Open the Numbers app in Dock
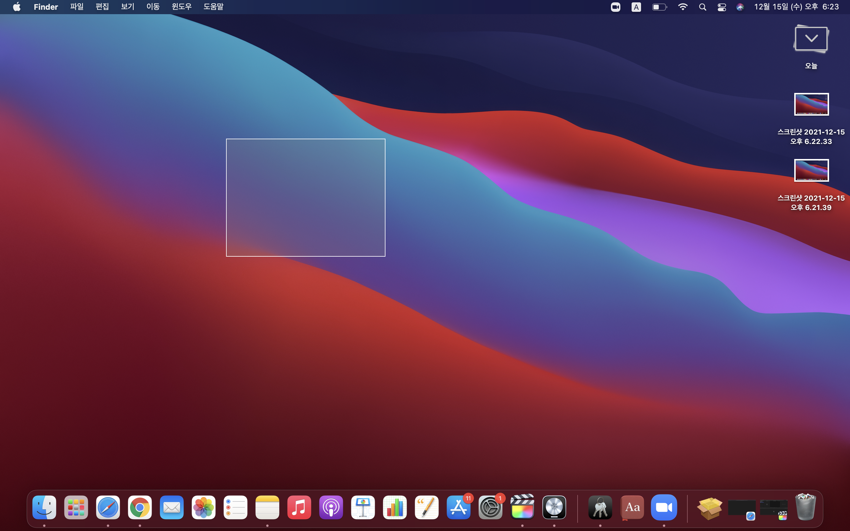The image size is (850, 531). 395,507
